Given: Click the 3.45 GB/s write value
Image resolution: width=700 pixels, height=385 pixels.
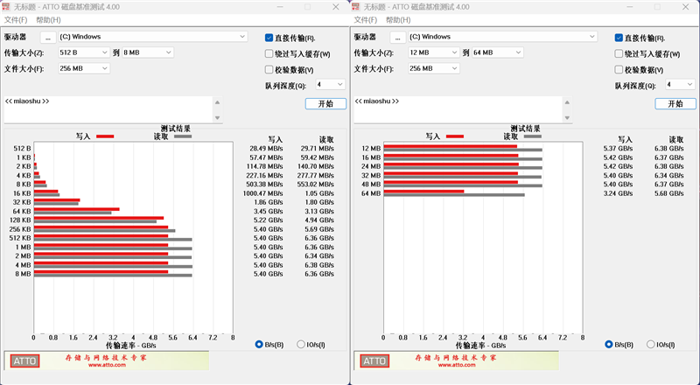Looking at the screenshot, I should click(x=269, y=211).
